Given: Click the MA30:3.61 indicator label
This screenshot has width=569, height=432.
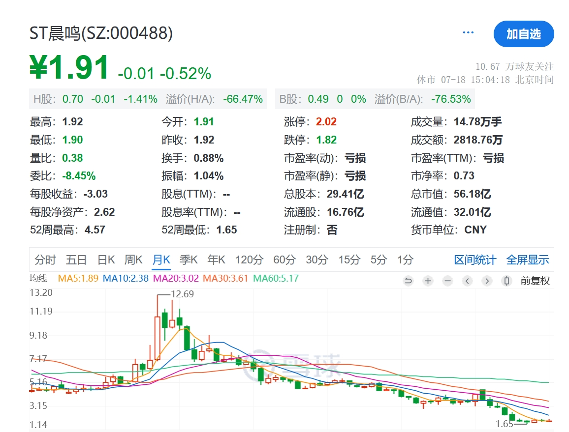Looking at the screenshot, I should coord(225,278).
